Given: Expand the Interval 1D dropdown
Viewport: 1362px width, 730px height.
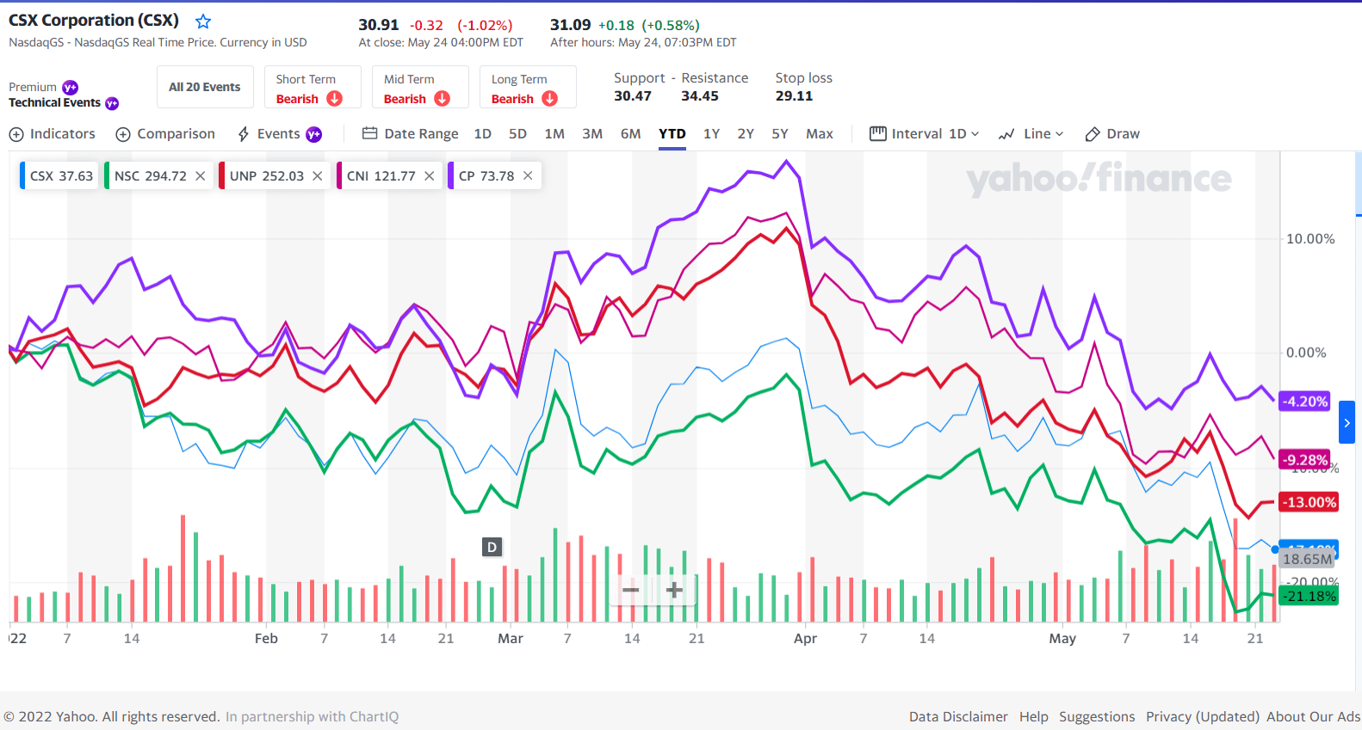Looking at the screenshot, I should (x=925, y=134).
